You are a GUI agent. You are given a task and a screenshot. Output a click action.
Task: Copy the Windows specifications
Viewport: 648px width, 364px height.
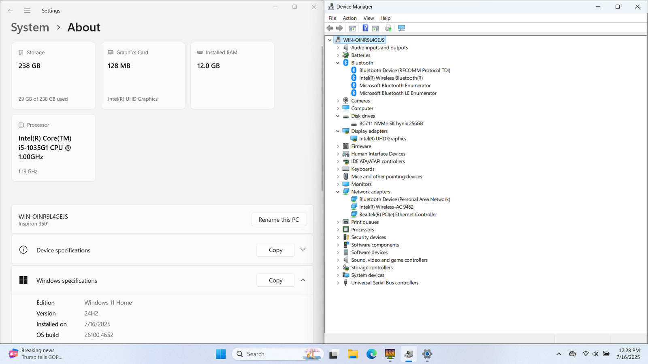coord(275,280)
